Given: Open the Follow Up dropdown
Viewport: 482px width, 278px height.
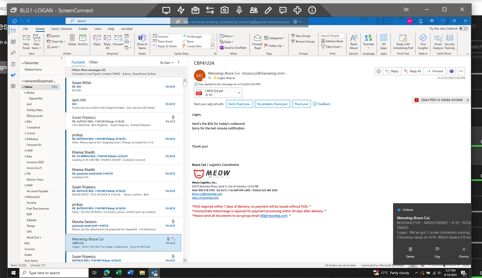Looking at the screenshot, I should pos(274,46).
